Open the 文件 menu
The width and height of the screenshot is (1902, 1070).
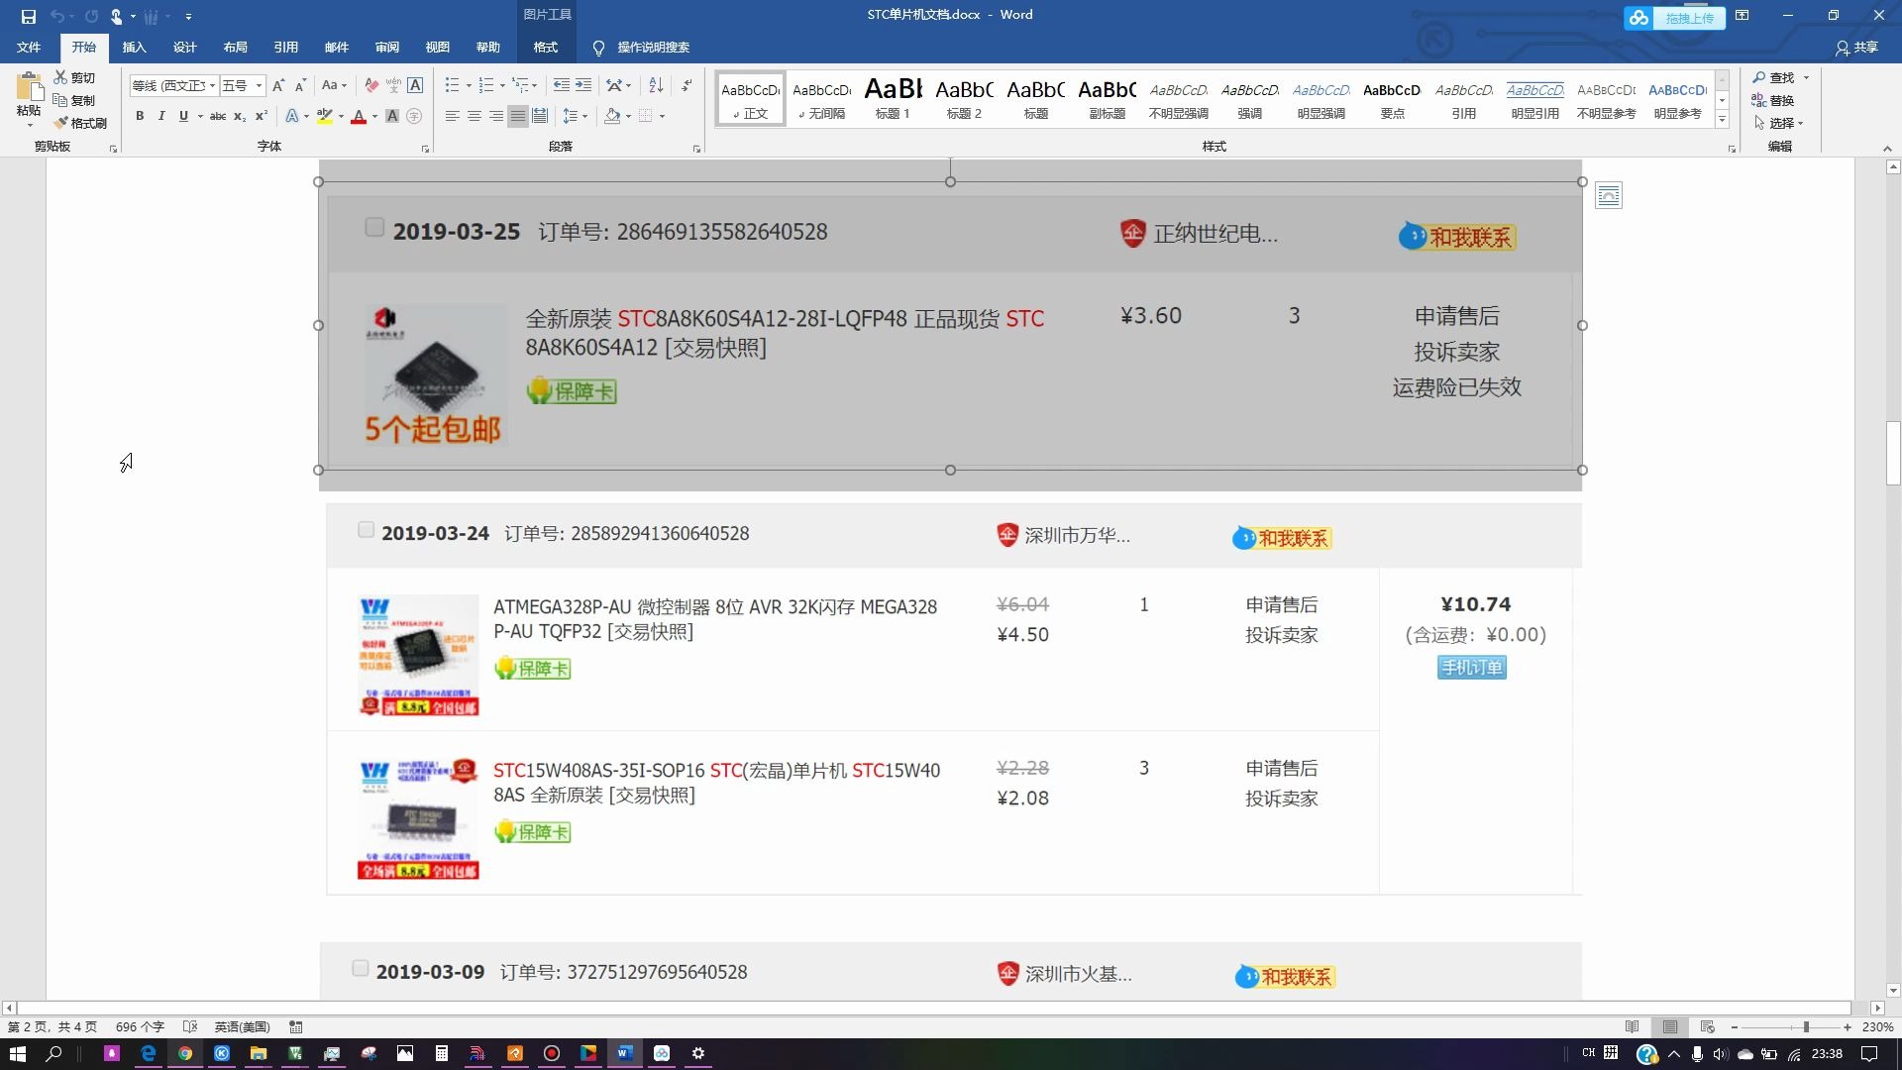(29, 47)
